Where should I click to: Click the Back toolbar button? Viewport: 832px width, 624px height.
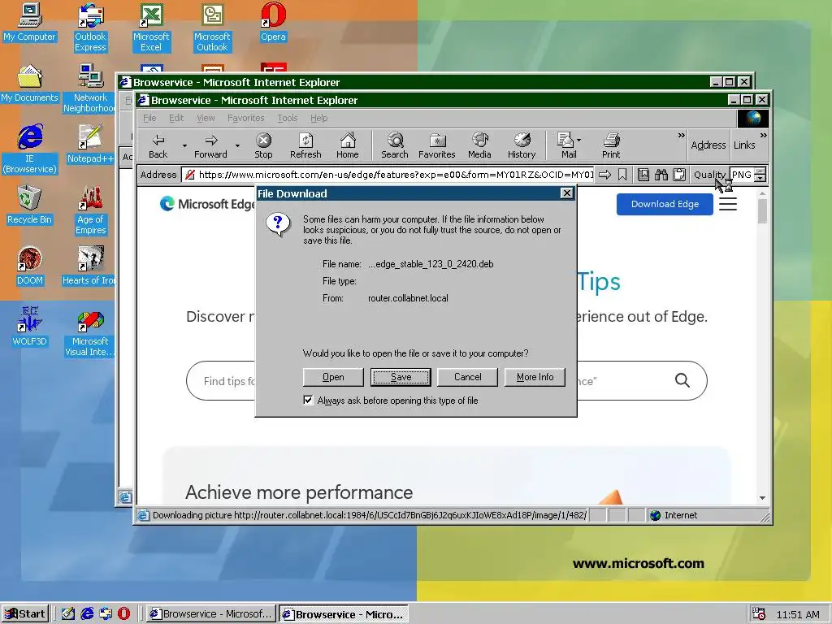click(158, 146)
